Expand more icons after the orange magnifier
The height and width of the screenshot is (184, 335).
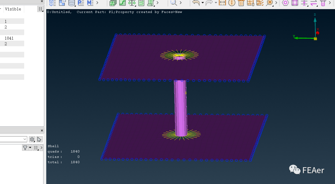(x=276, y=3)
